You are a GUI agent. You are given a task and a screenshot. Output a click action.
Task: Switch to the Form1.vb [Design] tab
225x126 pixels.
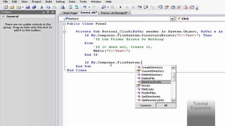coord(114,13)
